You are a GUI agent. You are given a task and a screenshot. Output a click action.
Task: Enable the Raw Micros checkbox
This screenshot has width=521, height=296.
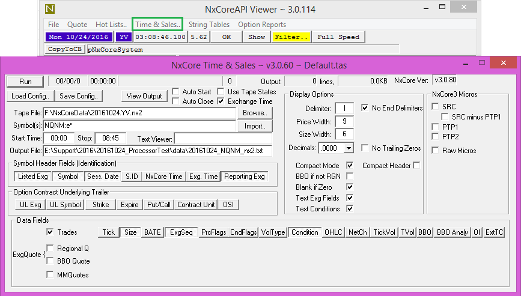coord(435,150)
